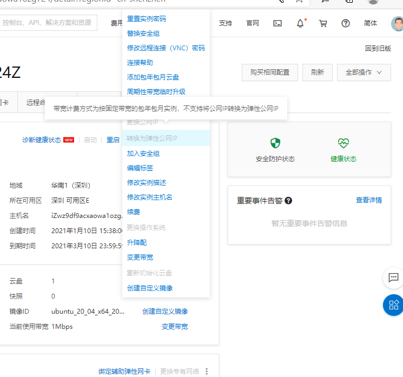Screen dimensions: 403x377
Task: Open the notification bell
Action: click(300, 23)
